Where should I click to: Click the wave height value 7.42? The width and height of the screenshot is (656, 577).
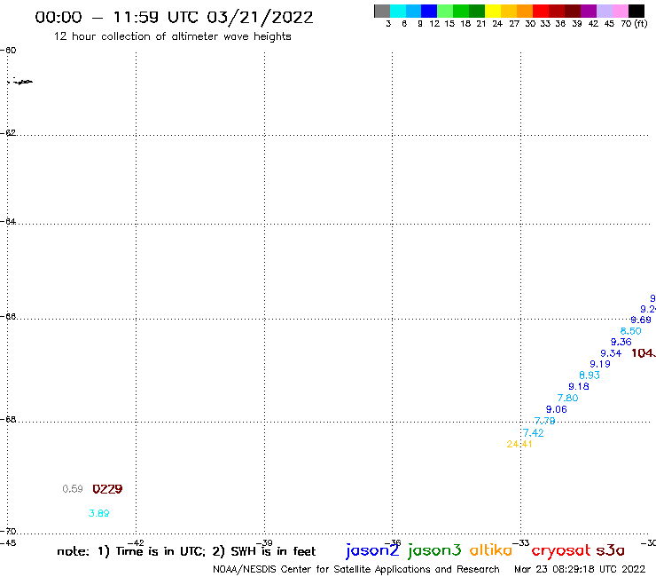point(533,433)
